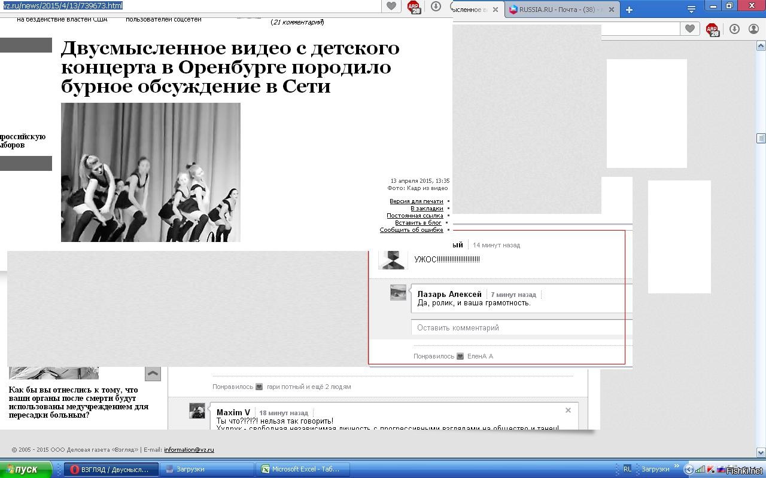
Task: Click the bookmark heart beside vz.ru address
Action: point(391,6)
